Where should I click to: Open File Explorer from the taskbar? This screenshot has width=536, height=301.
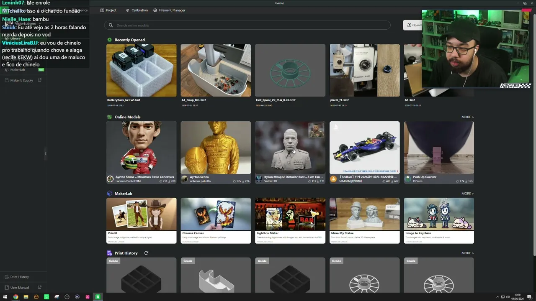[x=26, y=297]
